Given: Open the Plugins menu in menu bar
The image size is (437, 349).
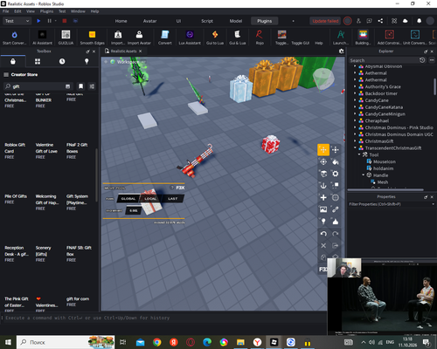Looking at the screenshot, I should (x=46, y=11).
